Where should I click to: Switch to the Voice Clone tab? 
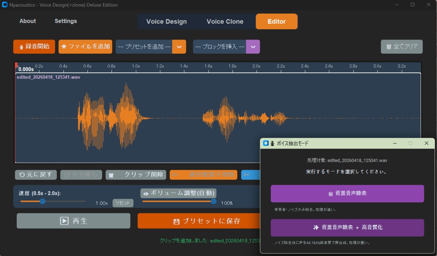coord(225,21)
